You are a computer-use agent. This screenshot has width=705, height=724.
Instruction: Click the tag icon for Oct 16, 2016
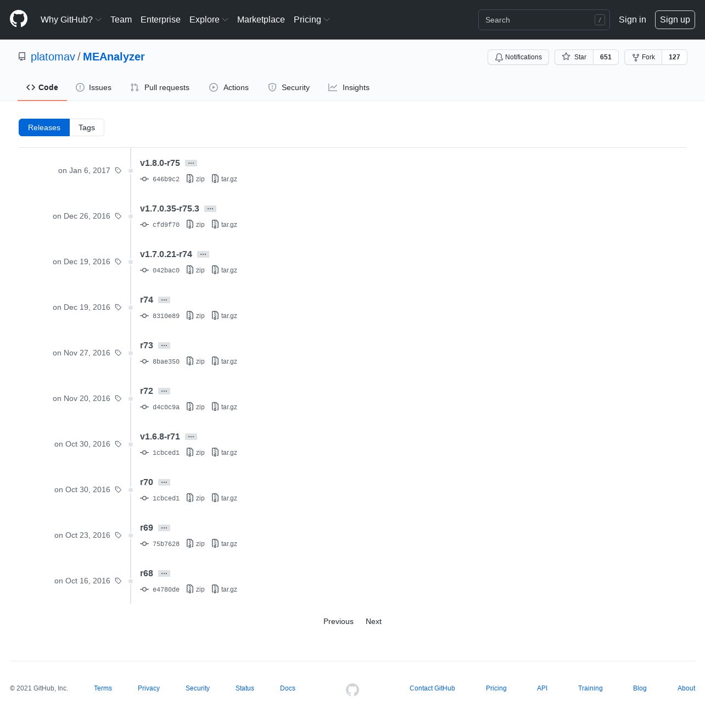(x=118, y=581)
